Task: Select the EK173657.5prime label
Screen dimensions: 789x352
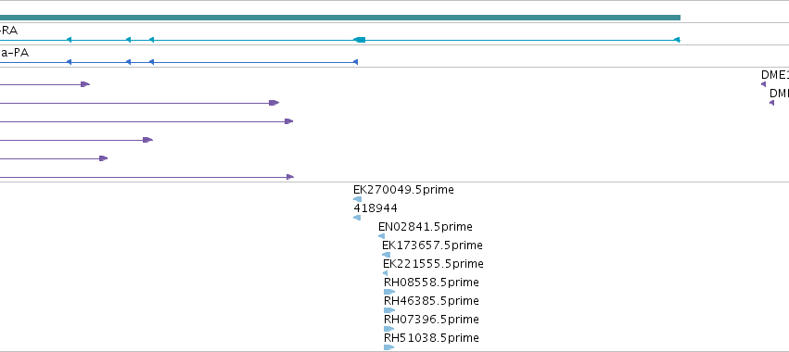Action: point(432,245)
